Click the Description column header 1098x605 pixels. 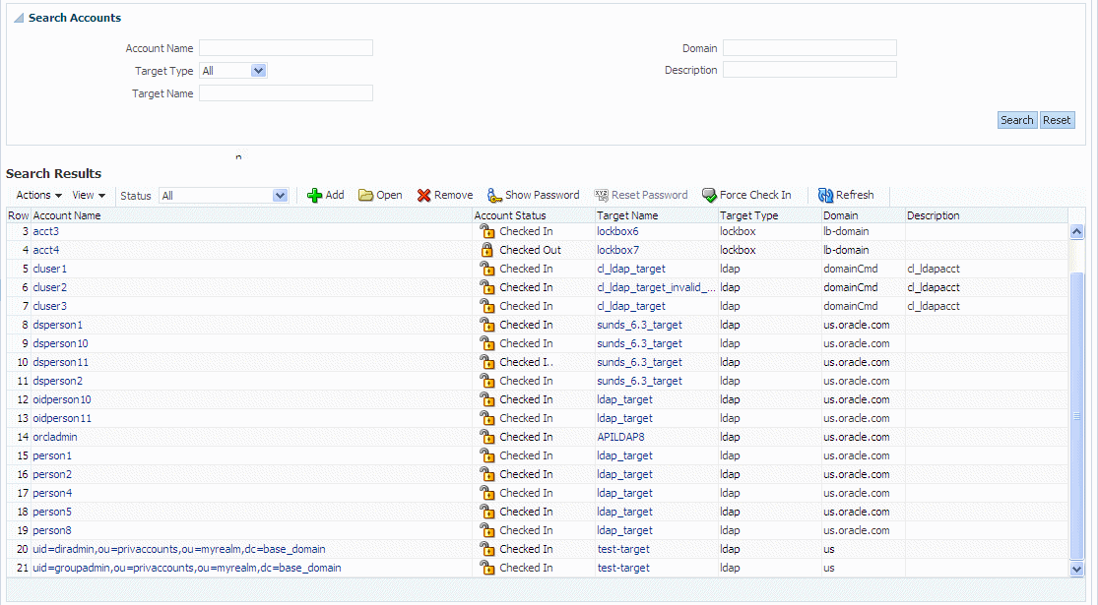tap(933, 215)
